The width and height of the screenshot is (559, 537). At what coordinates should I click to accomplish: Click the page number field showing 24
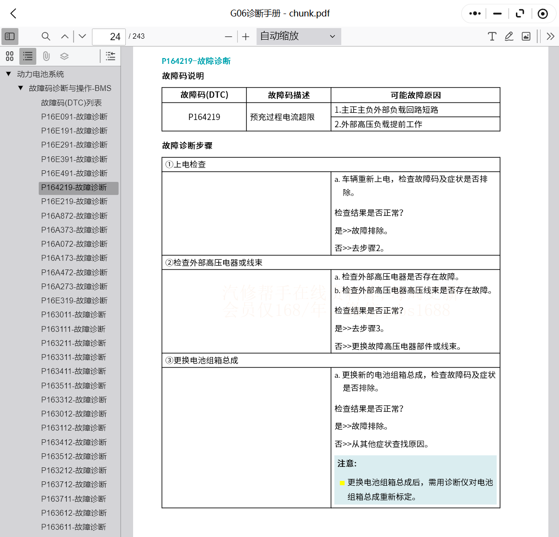(108, 36)
